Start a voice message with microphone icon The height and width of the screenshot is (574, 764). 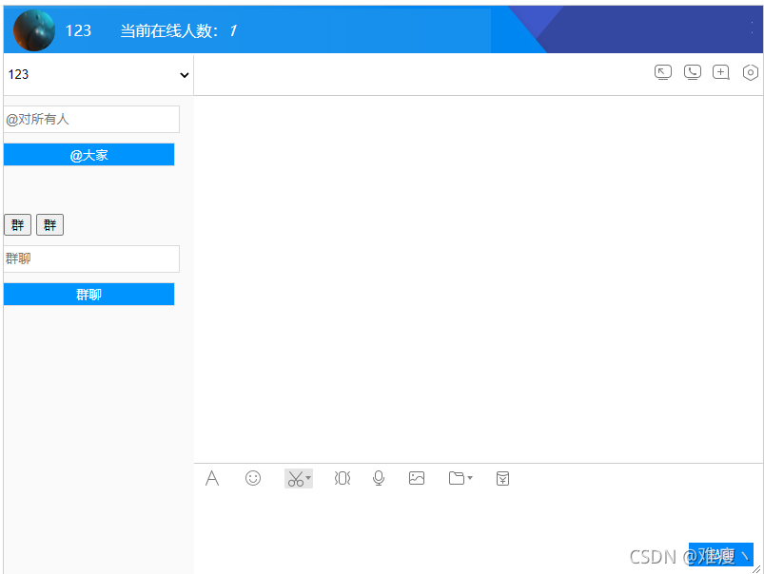[378, 478]
